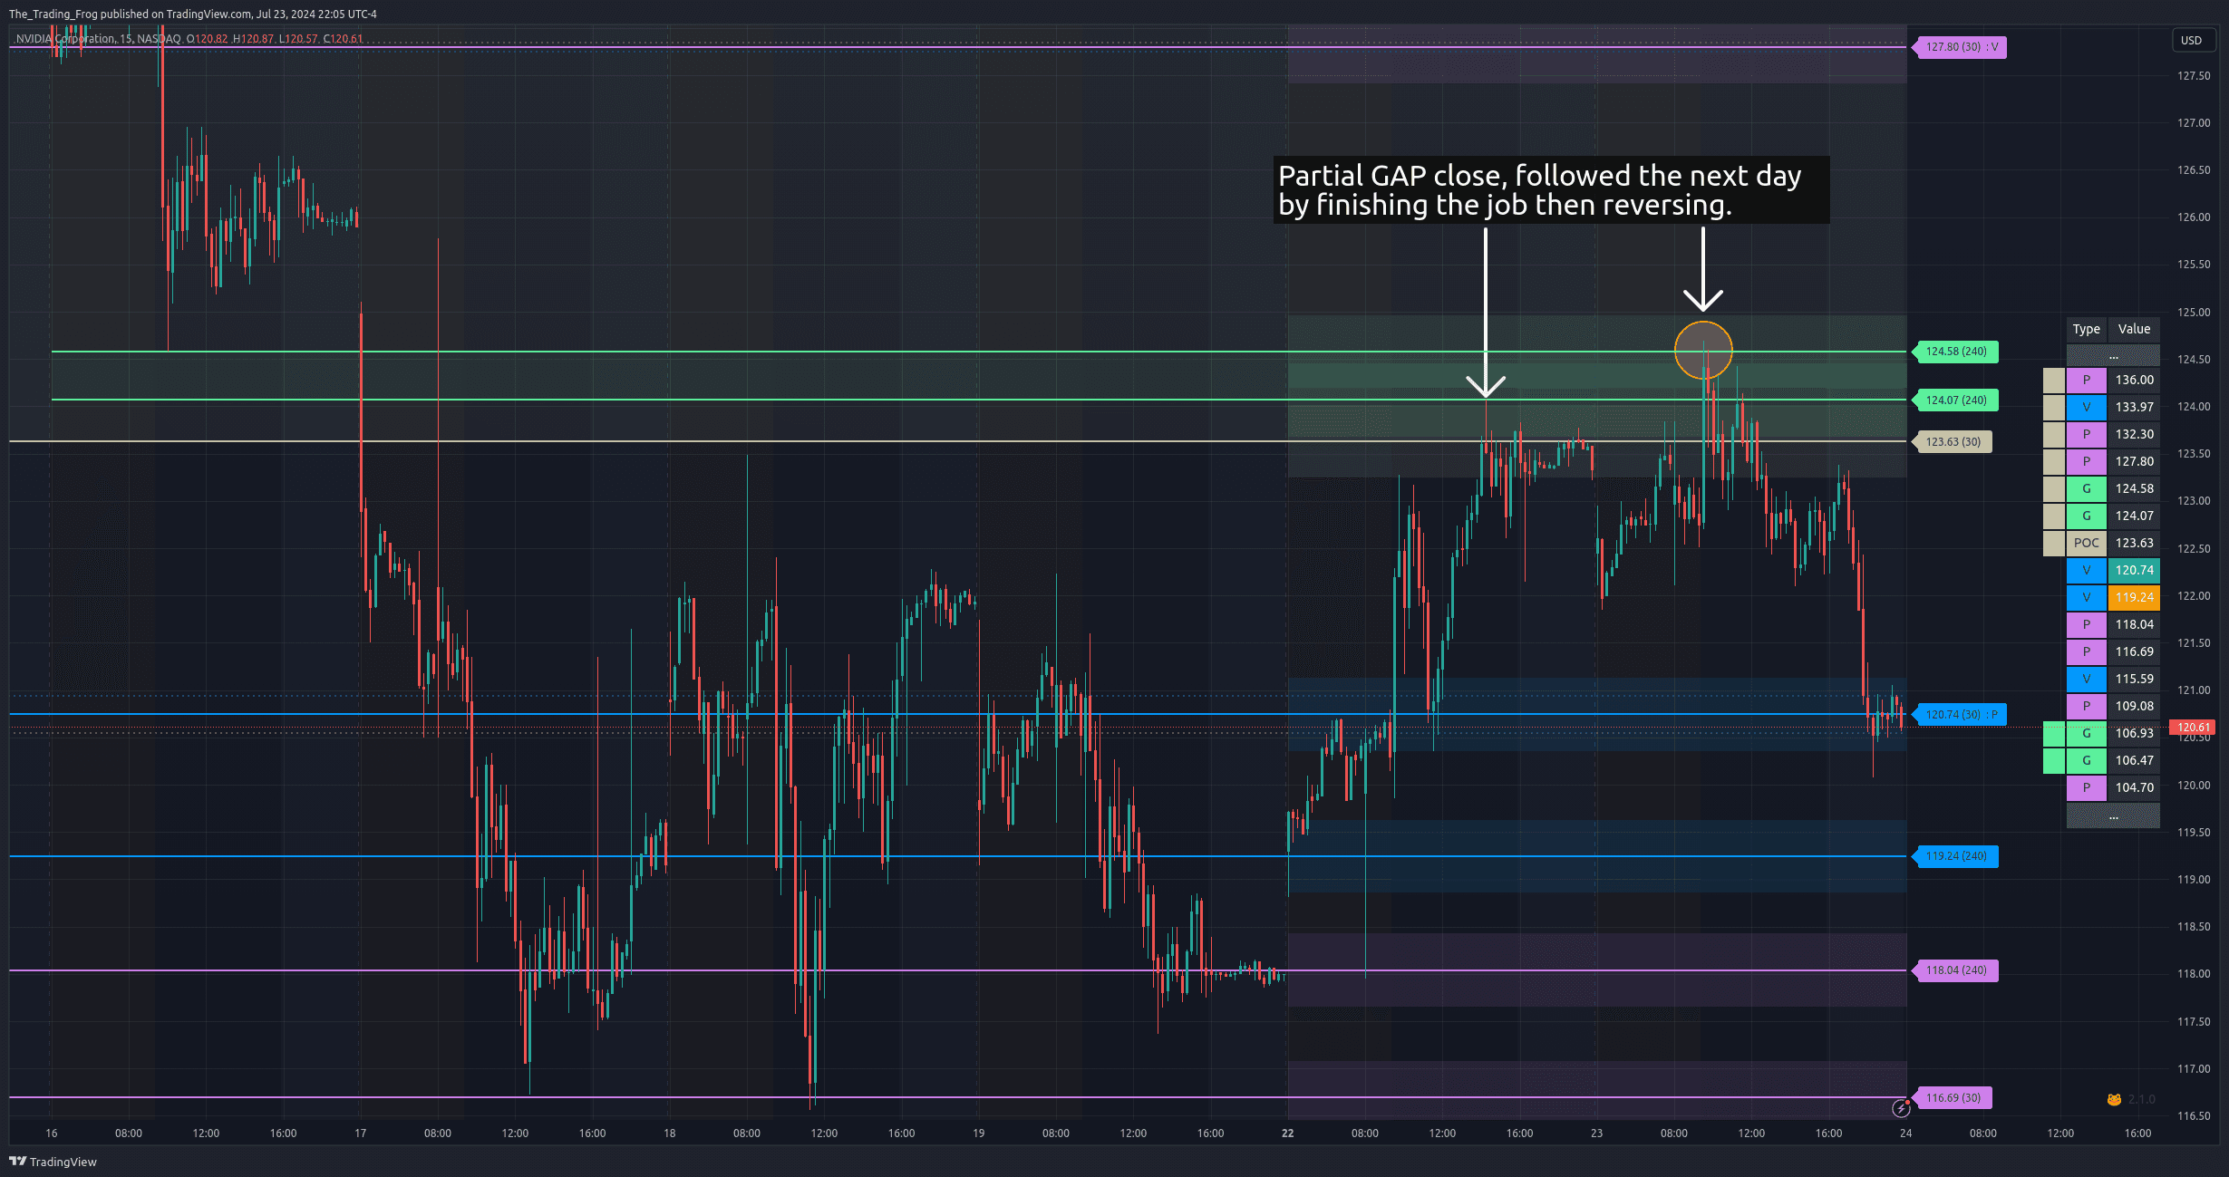Click the current price tag 120.61
The width and height of the screenshot is (2229, 1177).
click(2192, 728)
